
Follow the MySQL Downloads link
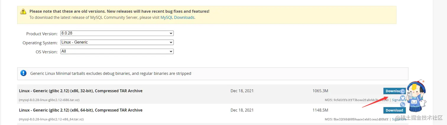point(177,17)
